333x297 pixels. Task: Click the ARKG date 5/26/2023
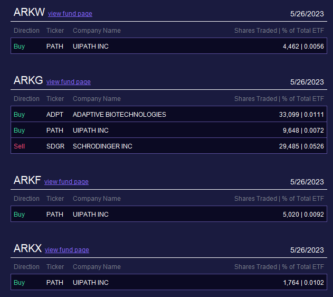click(x=307, y=82)
